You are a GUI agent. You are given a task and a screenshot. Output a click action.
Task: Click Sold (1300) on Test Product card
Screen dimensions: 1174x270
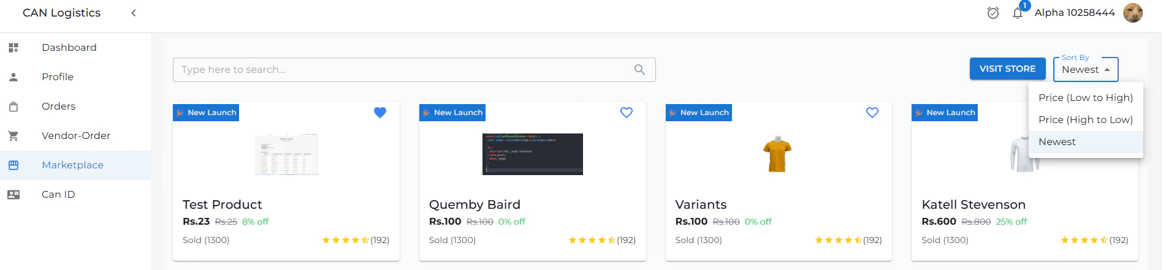pos(206,240)
